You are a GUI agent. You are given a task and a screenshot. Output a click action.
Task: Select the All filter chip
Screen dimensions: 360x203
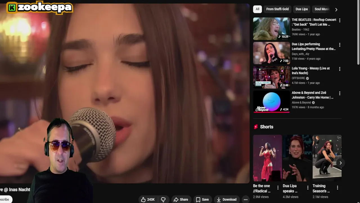[257, 9]
